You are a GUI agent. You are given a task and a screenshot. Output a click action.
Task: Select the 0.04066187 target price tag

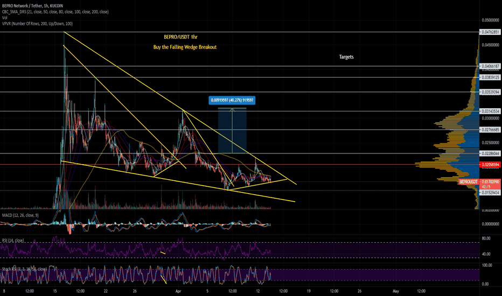coord(490,66)
